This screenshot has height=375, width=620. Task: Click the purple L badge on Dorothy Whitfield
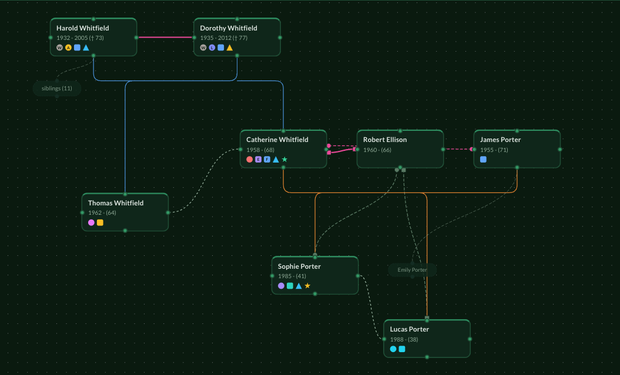point(212,48)
